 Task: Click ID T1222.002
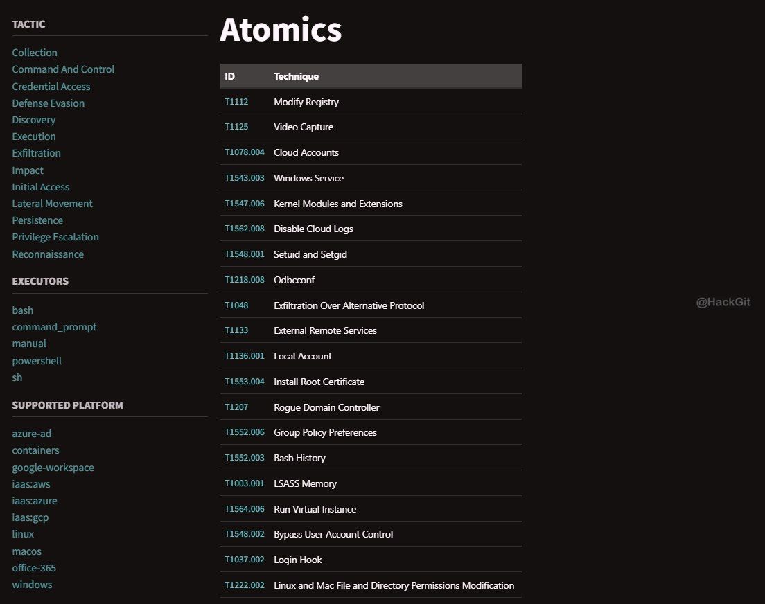click(x=245, y=585)
